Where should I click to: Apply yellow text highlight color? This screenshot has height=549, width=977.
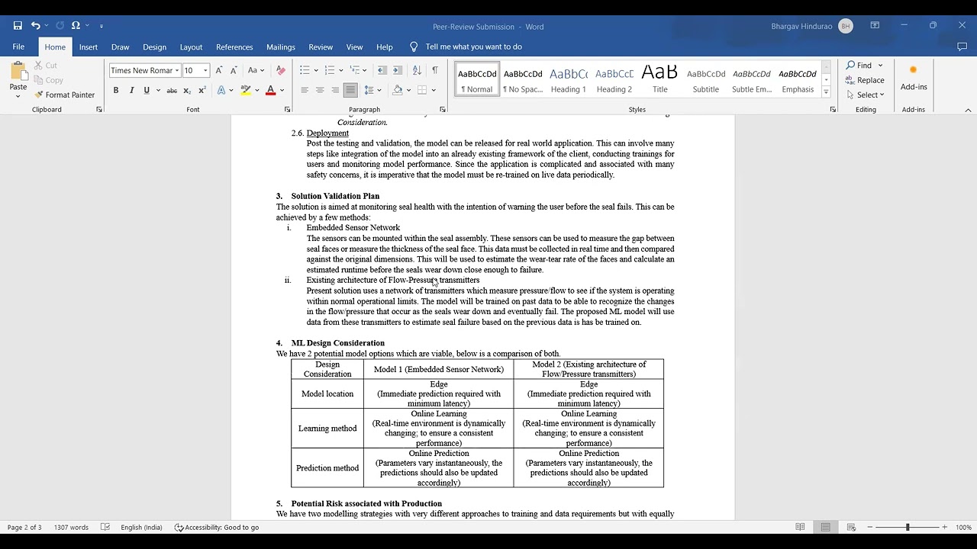click(245, 90)
